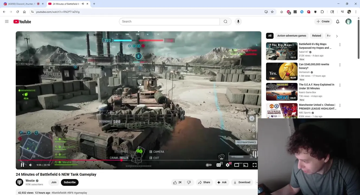The width and height of the screenshot is (360, 195).
Task: Cast video with Play on TV icon
Action: (246, 165)
